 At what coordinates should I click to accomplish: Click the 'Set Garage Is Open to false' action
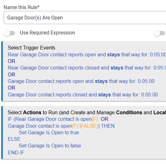[50, 146]
